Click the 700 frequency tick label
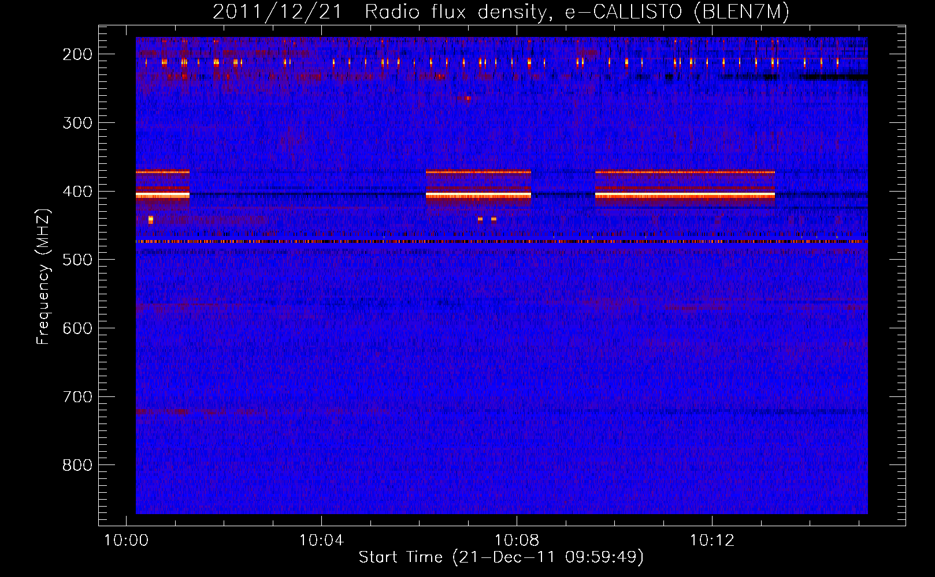The width and height of the screenshot is (935, 577). click(x=77, y=397)
